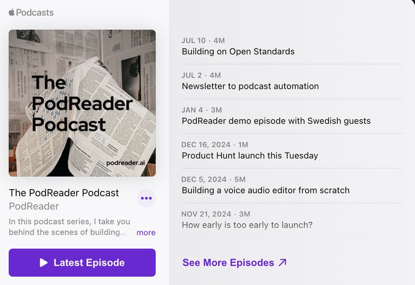
Task: Click the arrow beside See More Episodes
Action: click(282, 263)
